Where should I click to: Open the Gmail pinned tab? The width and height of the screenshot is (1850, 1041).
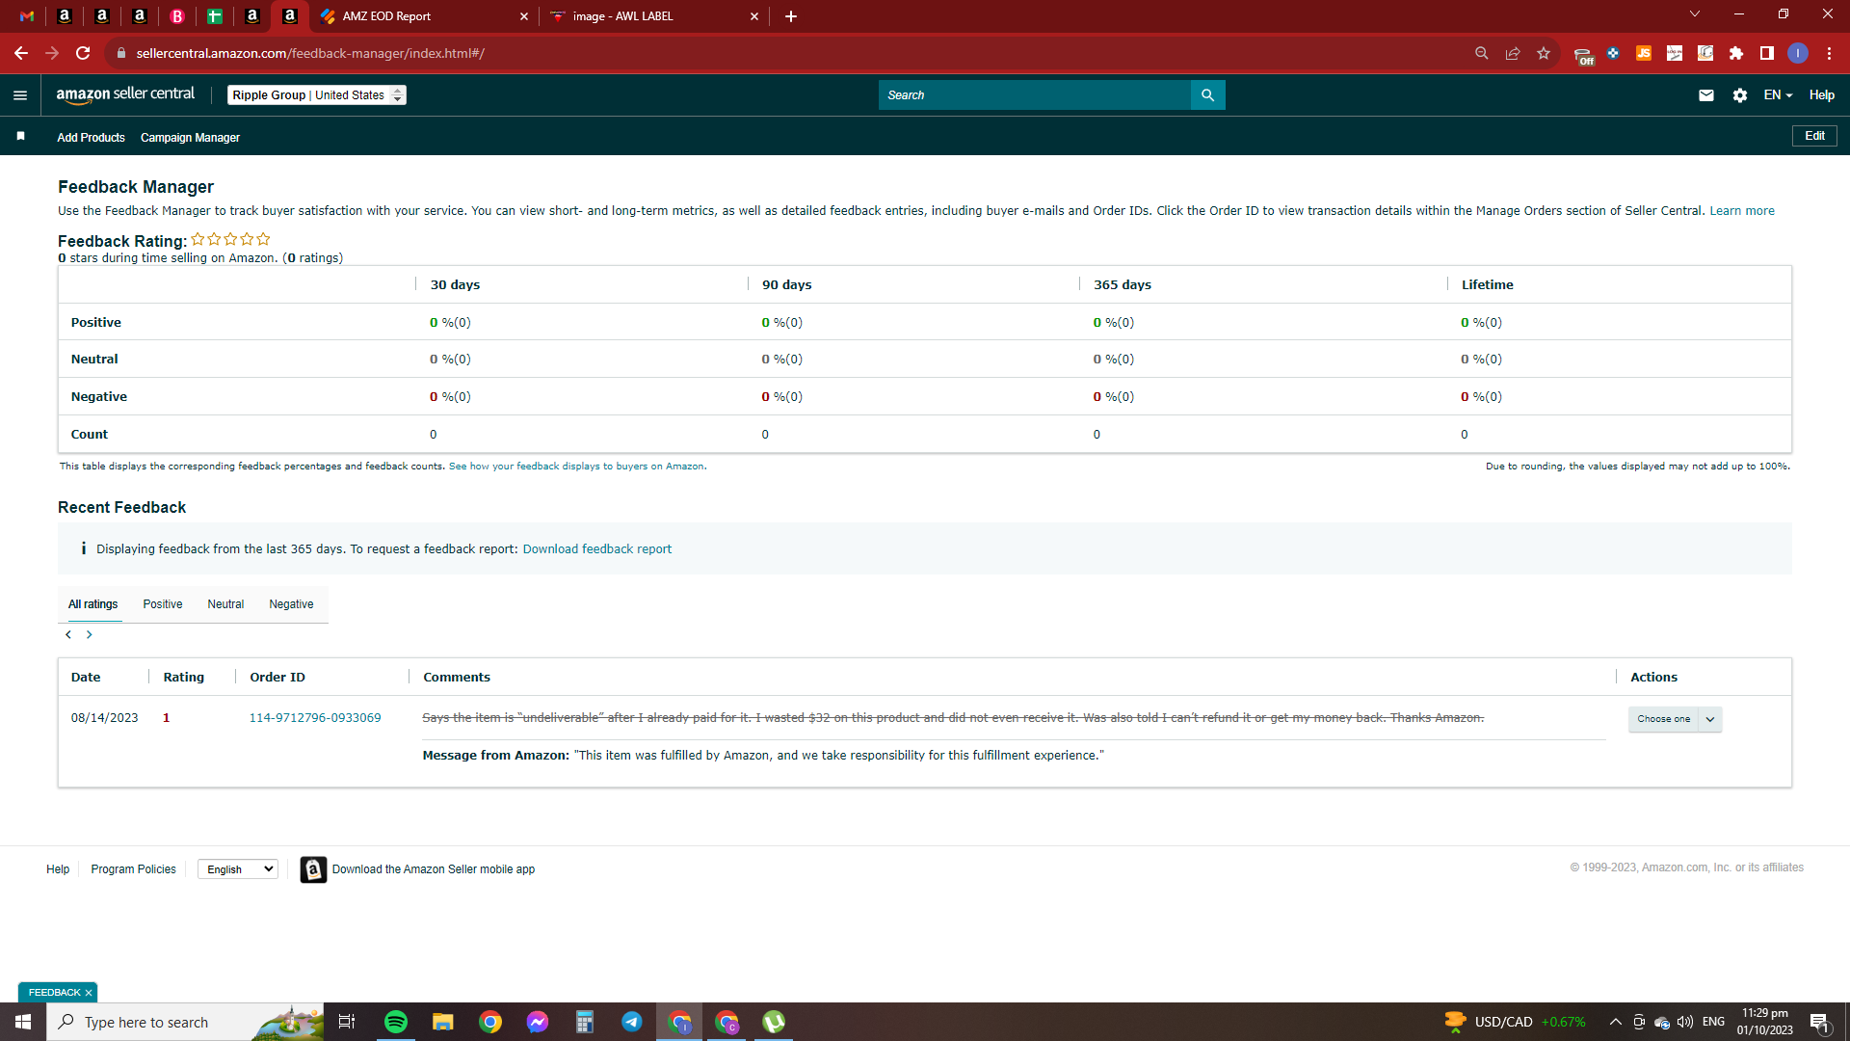point(27,16)
